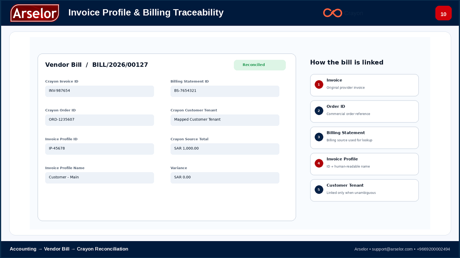Screen dimensions: 460x258
Task: Click step 2 circle beside Order ID
Action: (x=319, y=111)
